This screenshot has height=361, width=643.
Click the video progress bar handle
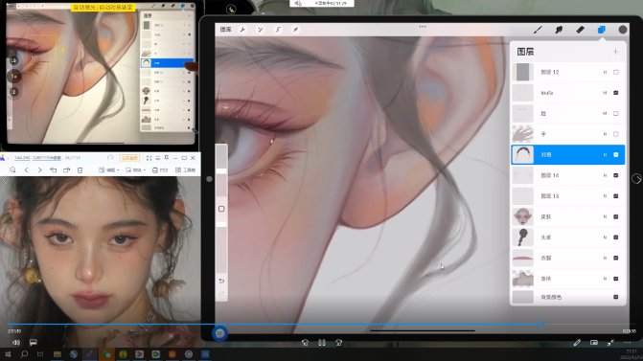click(542, 324)
